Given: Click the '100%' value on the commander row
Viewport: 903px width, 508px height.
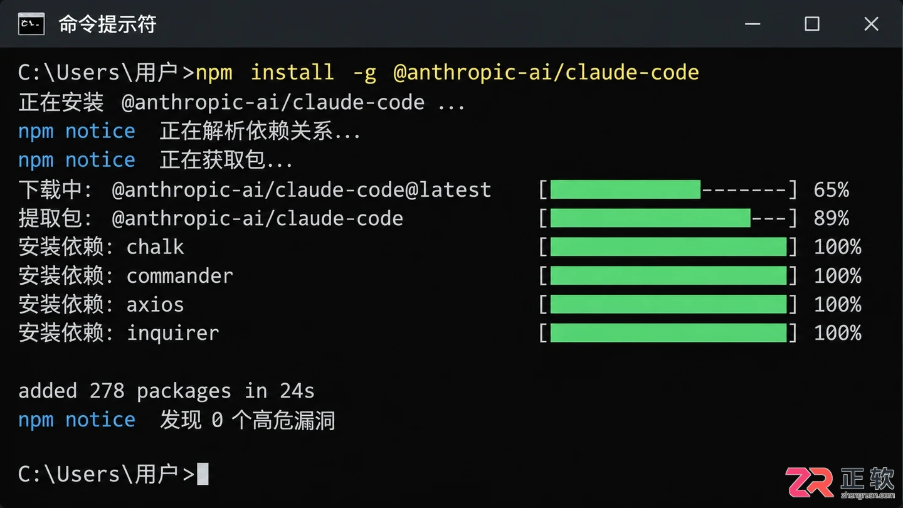Looking at the screenshot, I should 838,275.
